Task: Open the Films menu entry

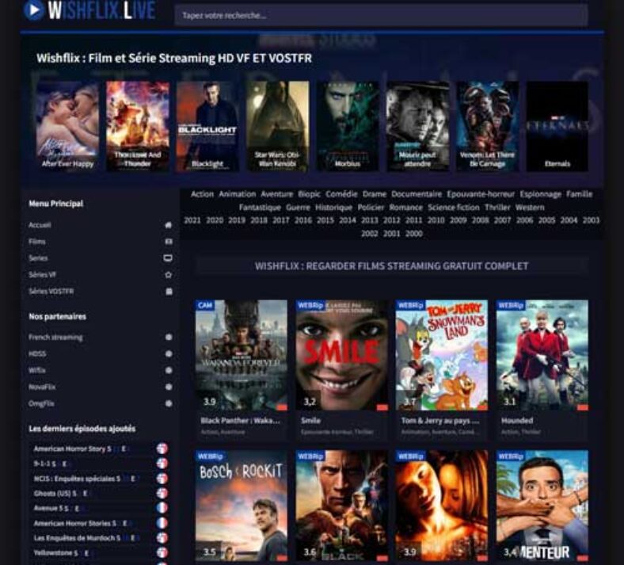Action: 37,242
